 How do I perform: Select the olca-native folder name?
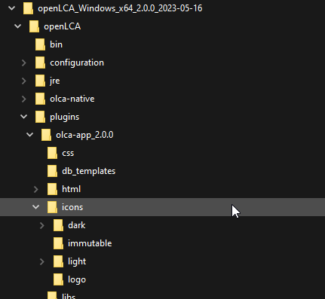72,99
